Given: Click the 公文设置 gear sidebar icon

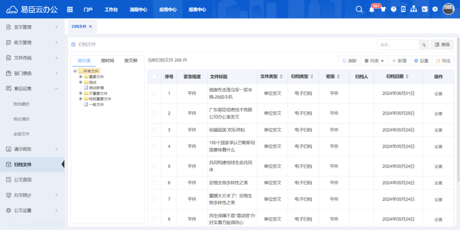Looking at the screenshot, I should [9, 210].
